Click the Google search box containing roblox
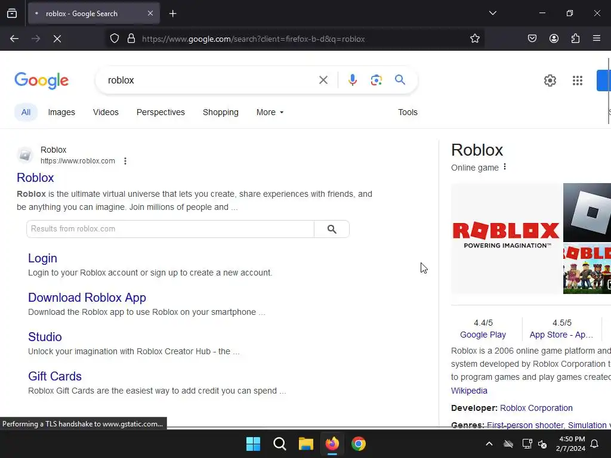This screenshot has width=611, height=458. pyautogui.click(x=211, y=81)
